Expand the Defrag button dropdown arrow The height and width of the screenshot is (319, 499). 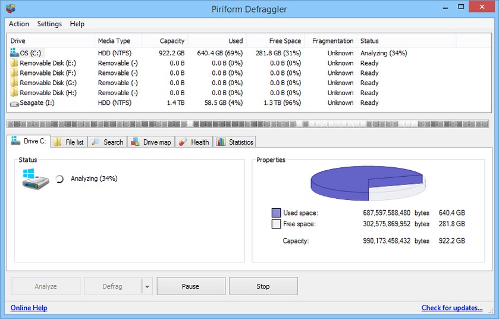coord(147,286)
